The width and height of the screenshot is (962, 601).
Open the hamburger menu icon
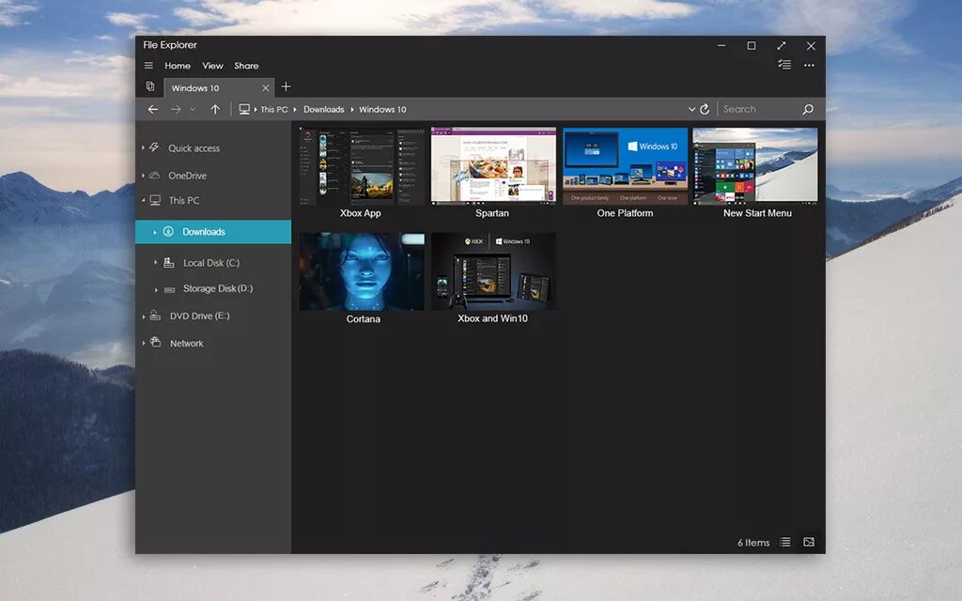[148, 66]
